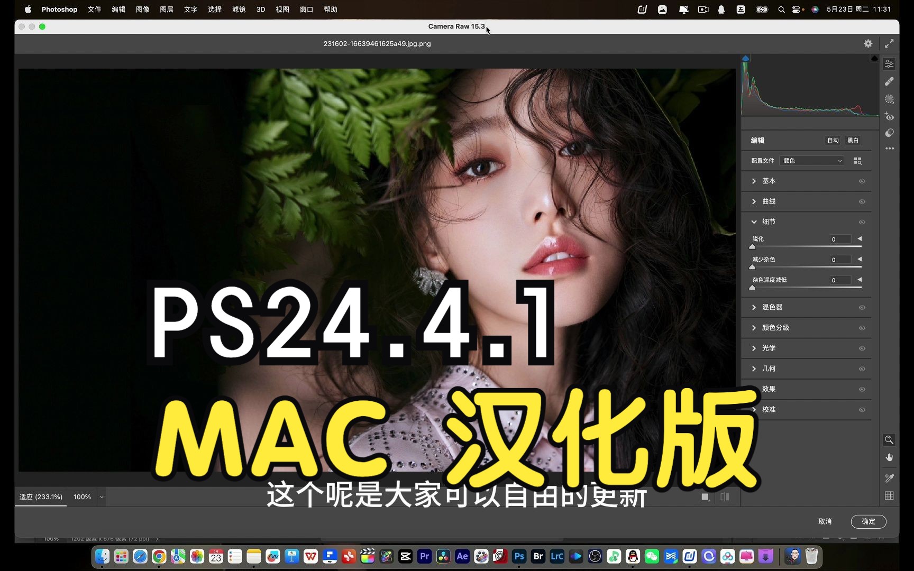Open WeChat from the Dock
The height and width of the screenshot is (571, 914).
click(x=652, y=556)
